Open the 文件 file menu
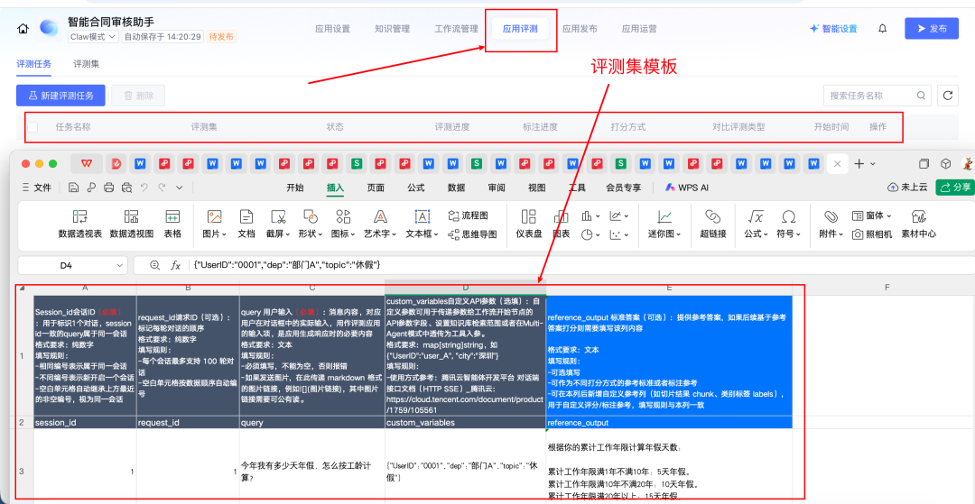Screen dimensions: 975x504 coord(37,188)
